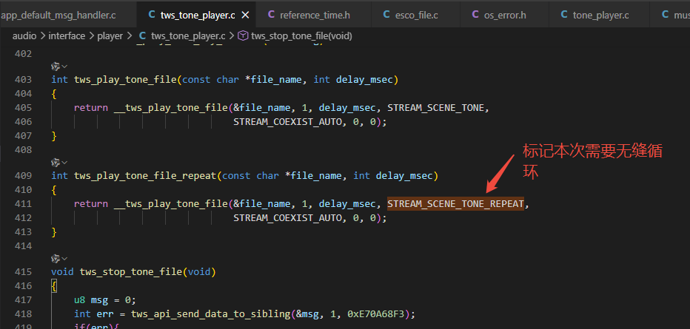Click the C file icon in breadcrumb
Viewport: 690px width, 329px height.
pyautogui.click(x=143, y=36)
